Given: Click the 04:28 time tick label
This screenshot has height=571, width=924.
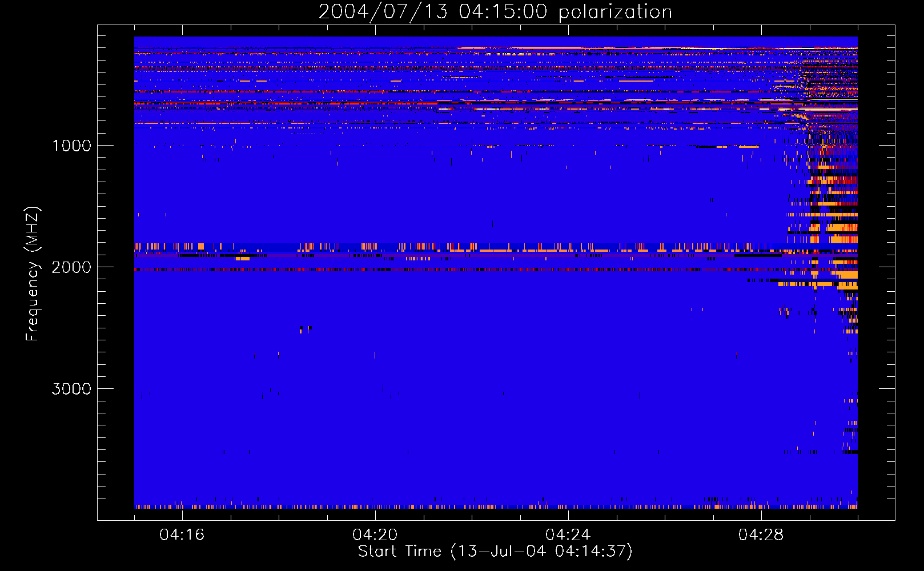Looking at the screenshot, I should (761, 534).
